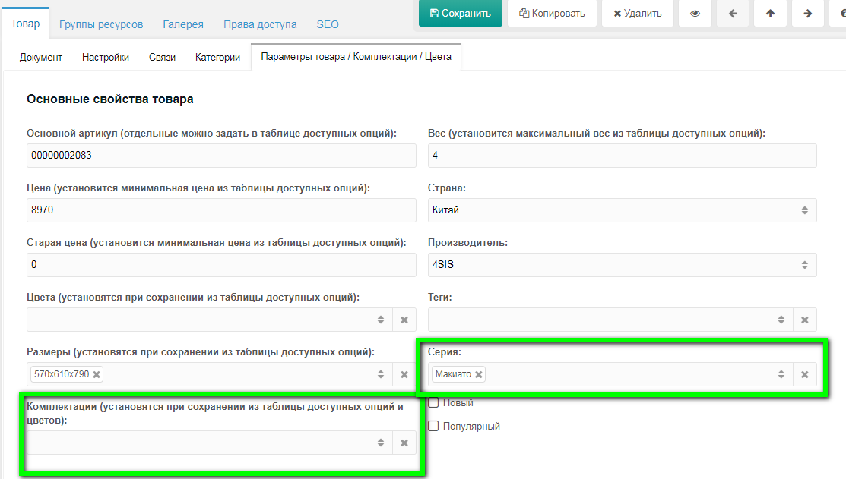The image size is (846, 479).
Task: Go to next resource with right arrow
Action: [x=808, y=14]
